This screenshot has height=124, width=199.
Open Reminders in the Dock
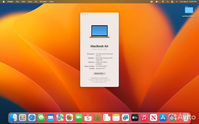pyautogui.click(x=107, y=118)
